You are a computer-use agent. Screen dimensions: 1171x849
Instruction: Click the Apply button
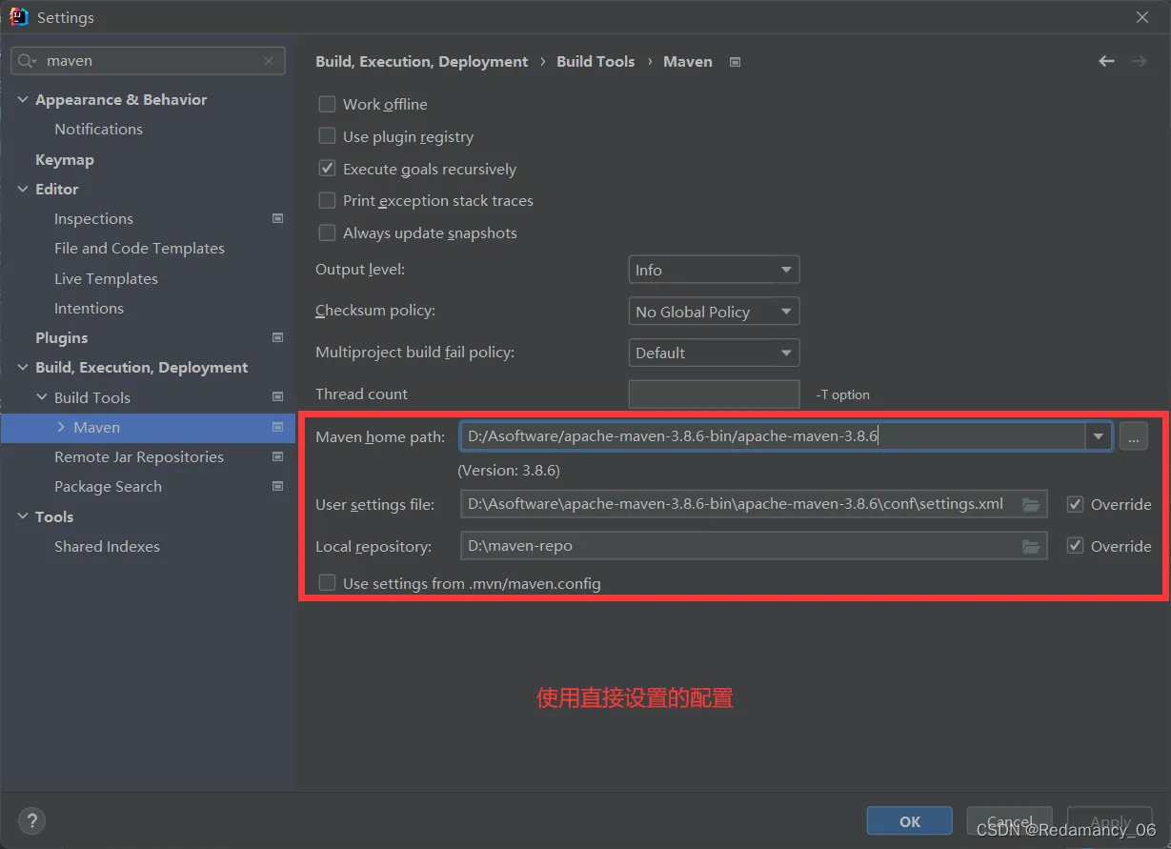(1110, 821)
